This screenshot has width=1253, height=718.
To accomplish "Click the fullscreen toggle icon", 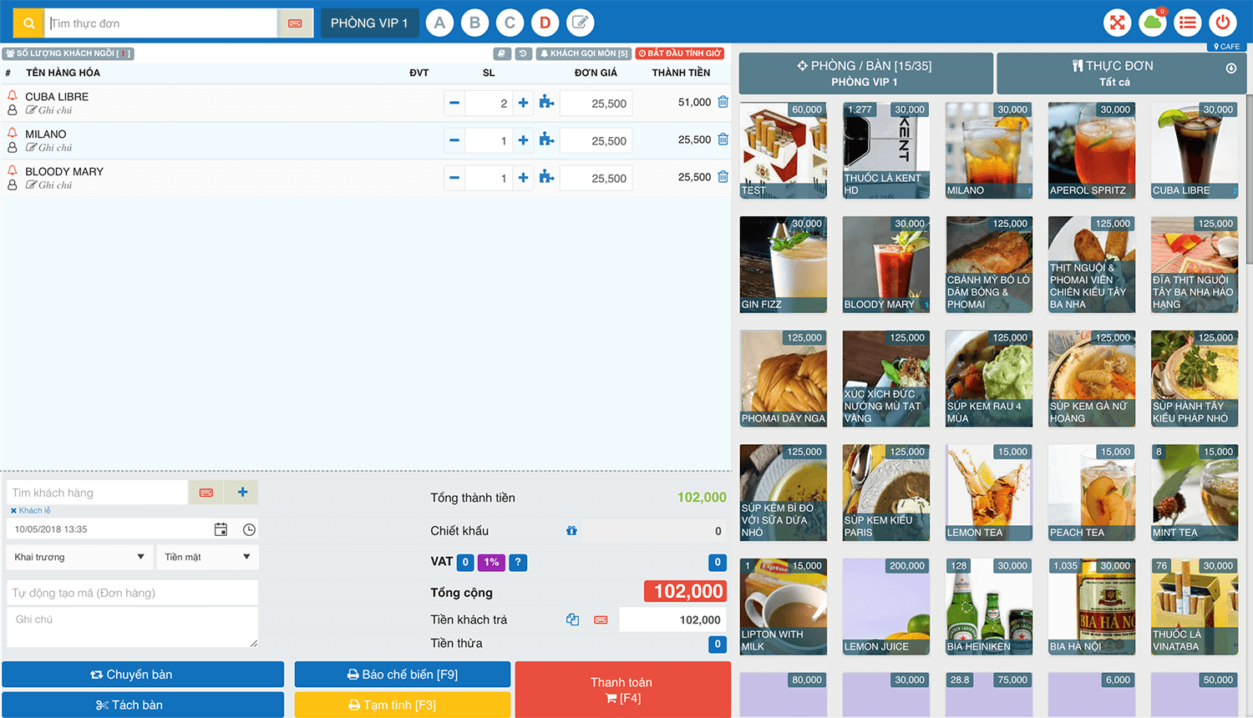I will tap(1117, 23).
